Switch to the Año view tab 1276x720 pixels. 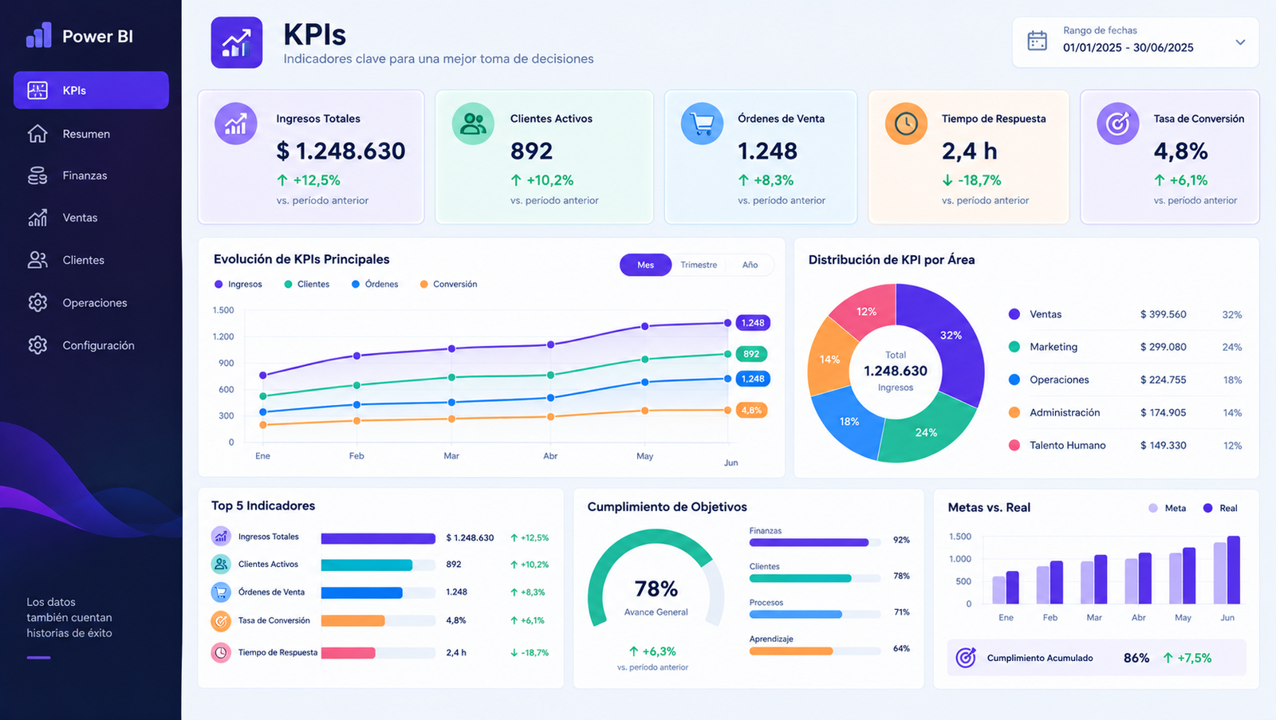coord(750,265)
